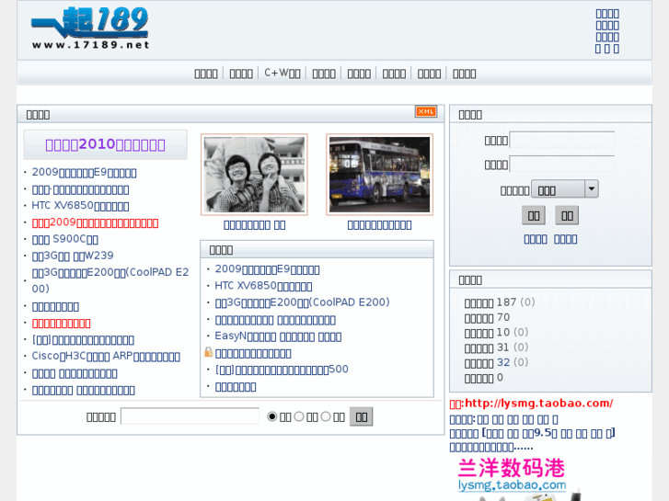Open left-list CoolPAD E200 3G article
This screenshot has width=669, height=501.
coord(110,280)
